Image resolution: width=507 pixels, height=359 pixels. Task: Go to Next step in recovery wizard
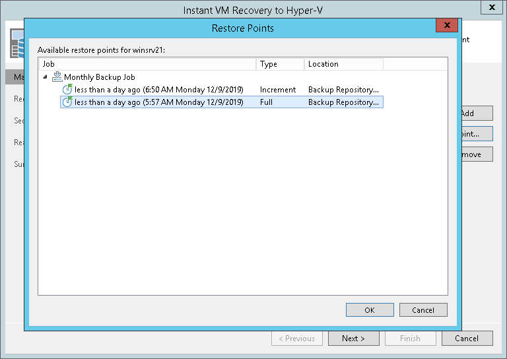coord(354,339)
